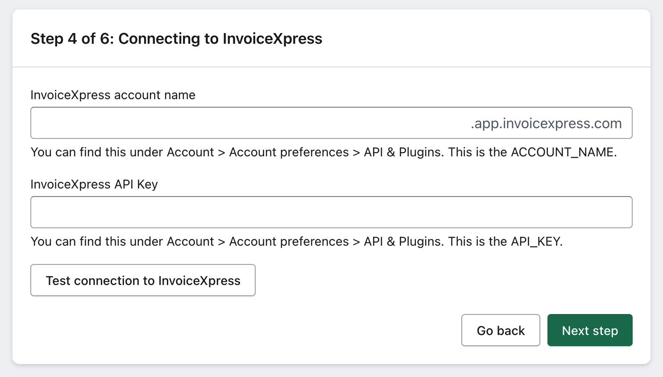Click the 'InvoiceXpress account name' label

pyautogui.click(x=113, y=95)
